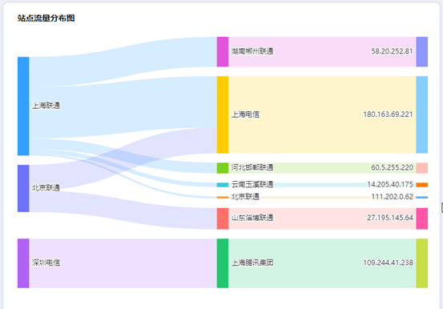Click the 60.5.255.220 IP label
The image size is (443, 309).
tap(392, 167)
